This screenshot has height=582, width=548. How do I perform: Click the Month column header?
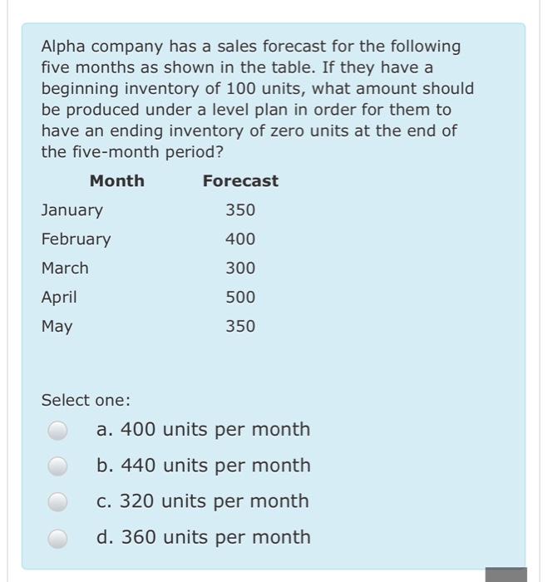point(117,181)
